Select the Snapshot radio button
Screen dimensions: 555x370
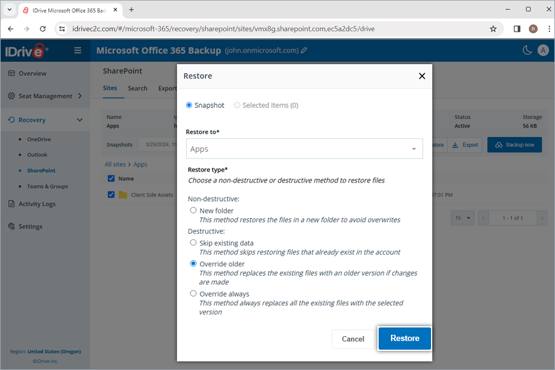pos(190,105)
